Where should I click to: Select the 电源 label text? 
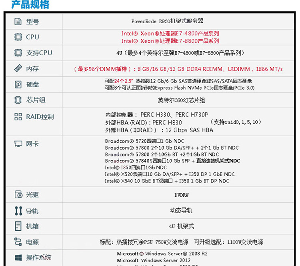coord(32,242)
